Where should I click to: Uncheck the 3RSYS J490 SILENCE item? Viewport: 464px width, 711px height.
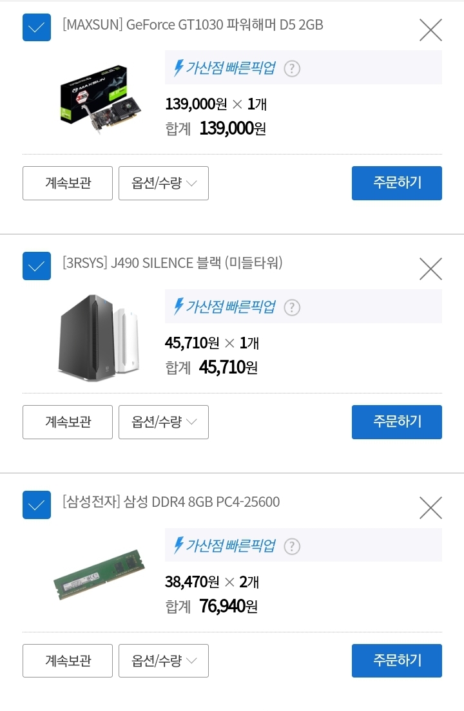tap(37, 266)
